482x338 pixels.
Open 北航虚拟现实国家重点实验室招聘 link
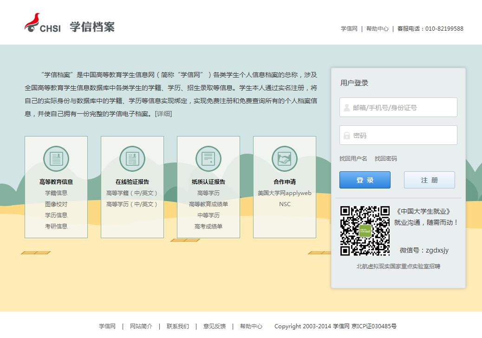point(398,266)
